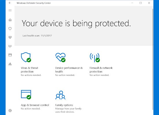Screen dimensions: 159x115
Task: Click the back arrow in title bar
Action: 10,3
